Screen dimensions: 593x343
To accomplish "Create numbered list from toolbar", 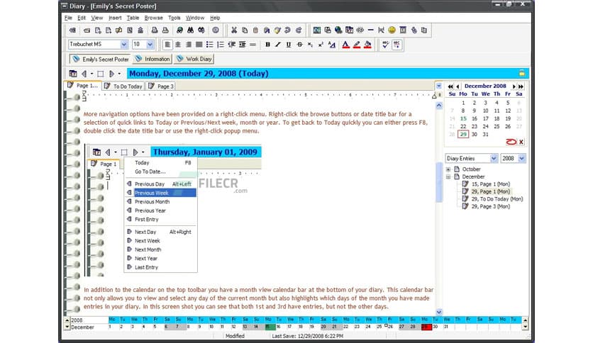I will [221, 45].
